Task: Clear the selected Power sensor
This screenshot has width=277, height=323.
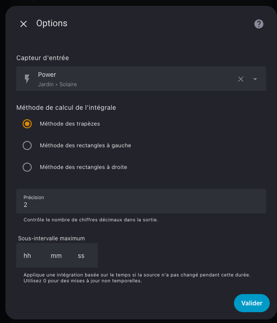Action: coord(241,79)
